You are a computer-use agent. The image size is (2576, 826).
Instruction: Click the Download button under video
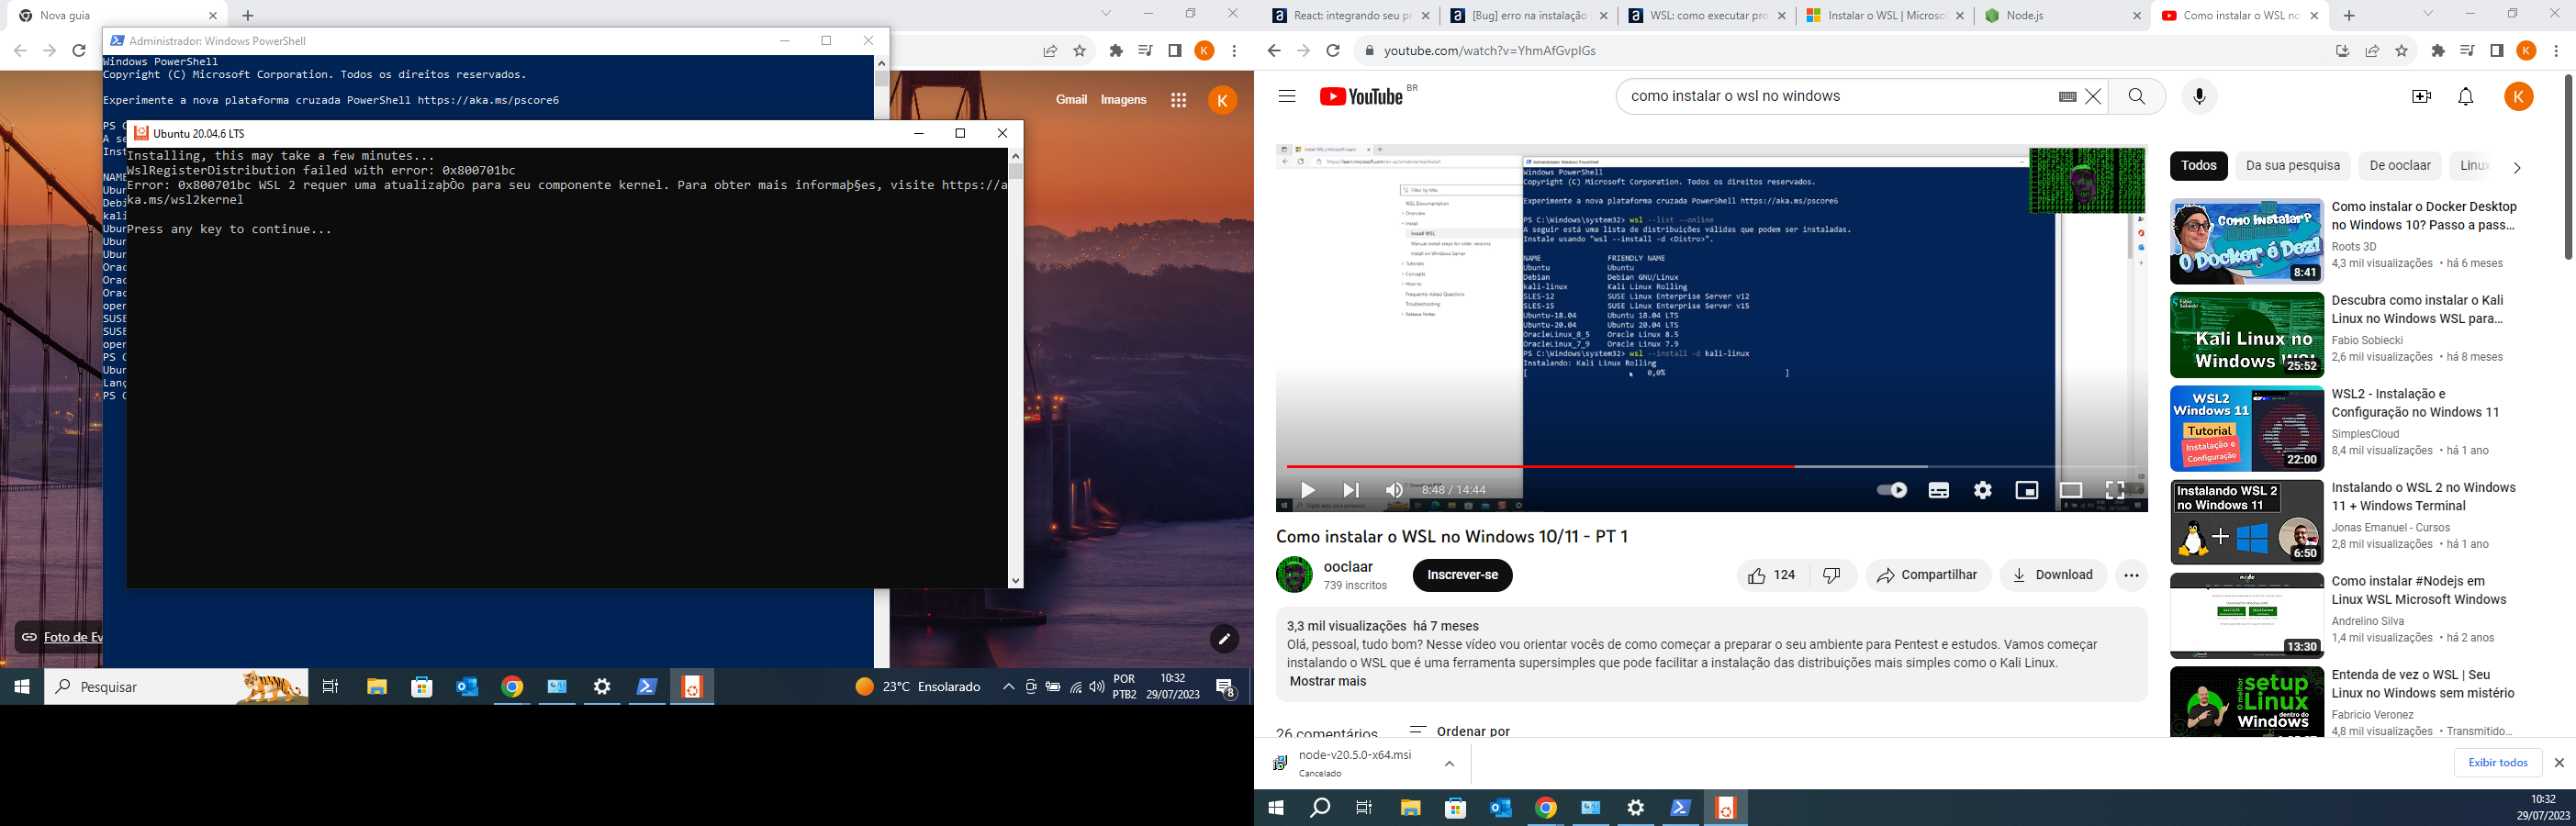click(2053, 575)
